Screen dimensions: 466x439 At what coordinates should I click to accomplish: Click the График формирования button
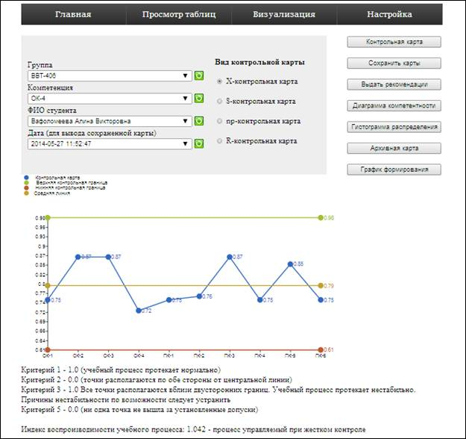click(x=394, y=169)
